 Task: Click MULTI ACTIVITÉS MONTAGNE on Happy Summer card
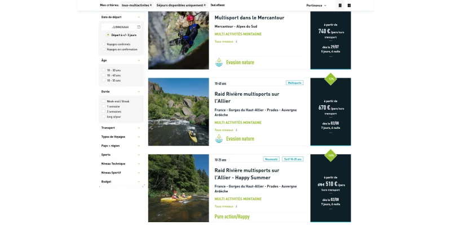point(238,199)
